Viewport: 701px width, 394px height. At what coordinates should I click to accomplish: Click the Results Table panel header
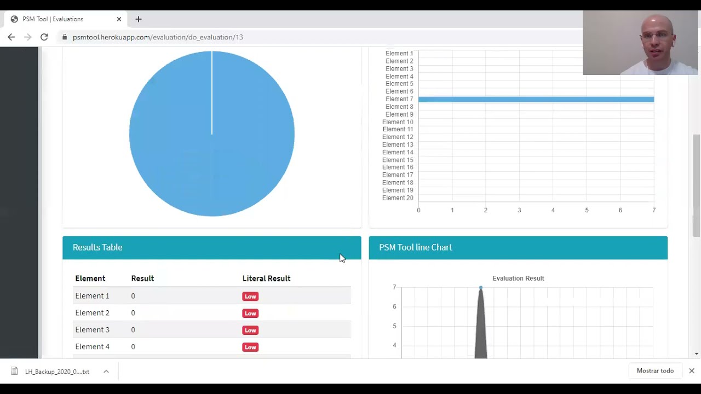[212, 247]
